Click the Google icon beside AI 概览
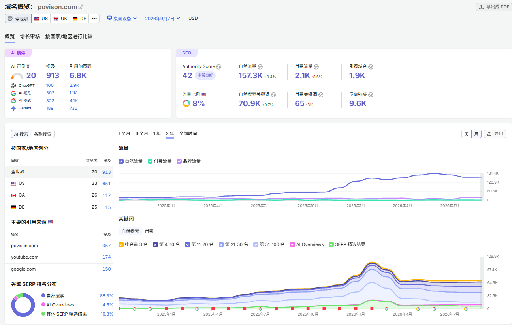Screen dimensions: 512x325 (x=14, y=93)
